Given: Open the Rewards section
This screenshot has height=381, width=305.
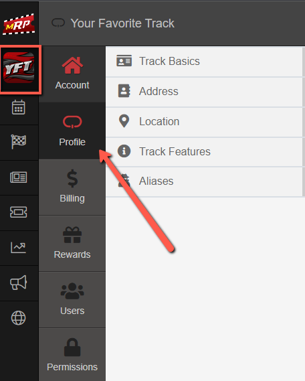Looking at the screenshot, I should [x=72, y=244].
